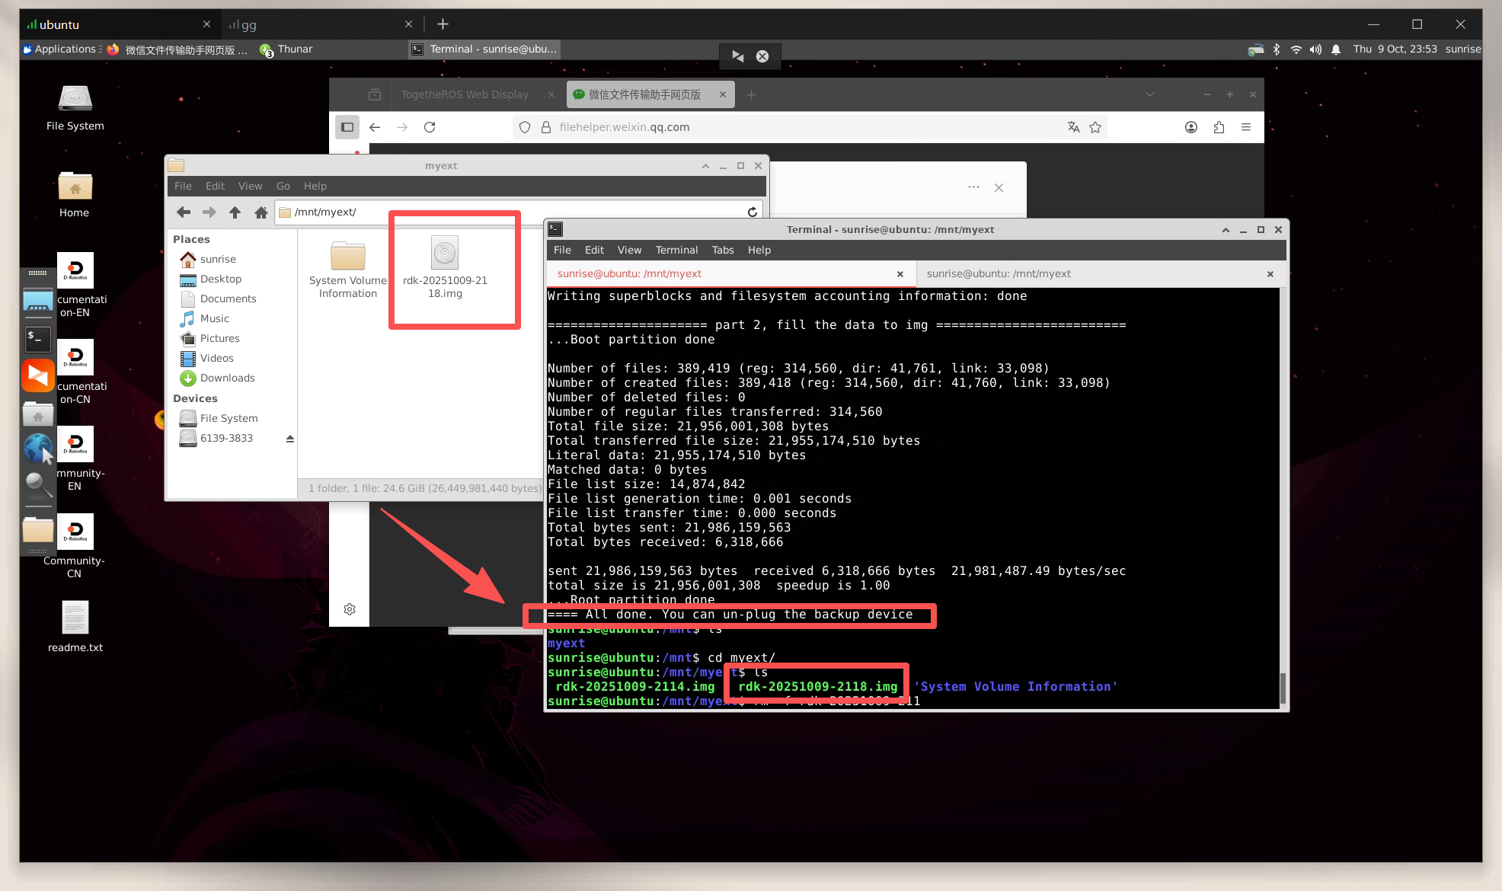Click the translate page icon
1502x891 pixels.
pos(1073,127)
